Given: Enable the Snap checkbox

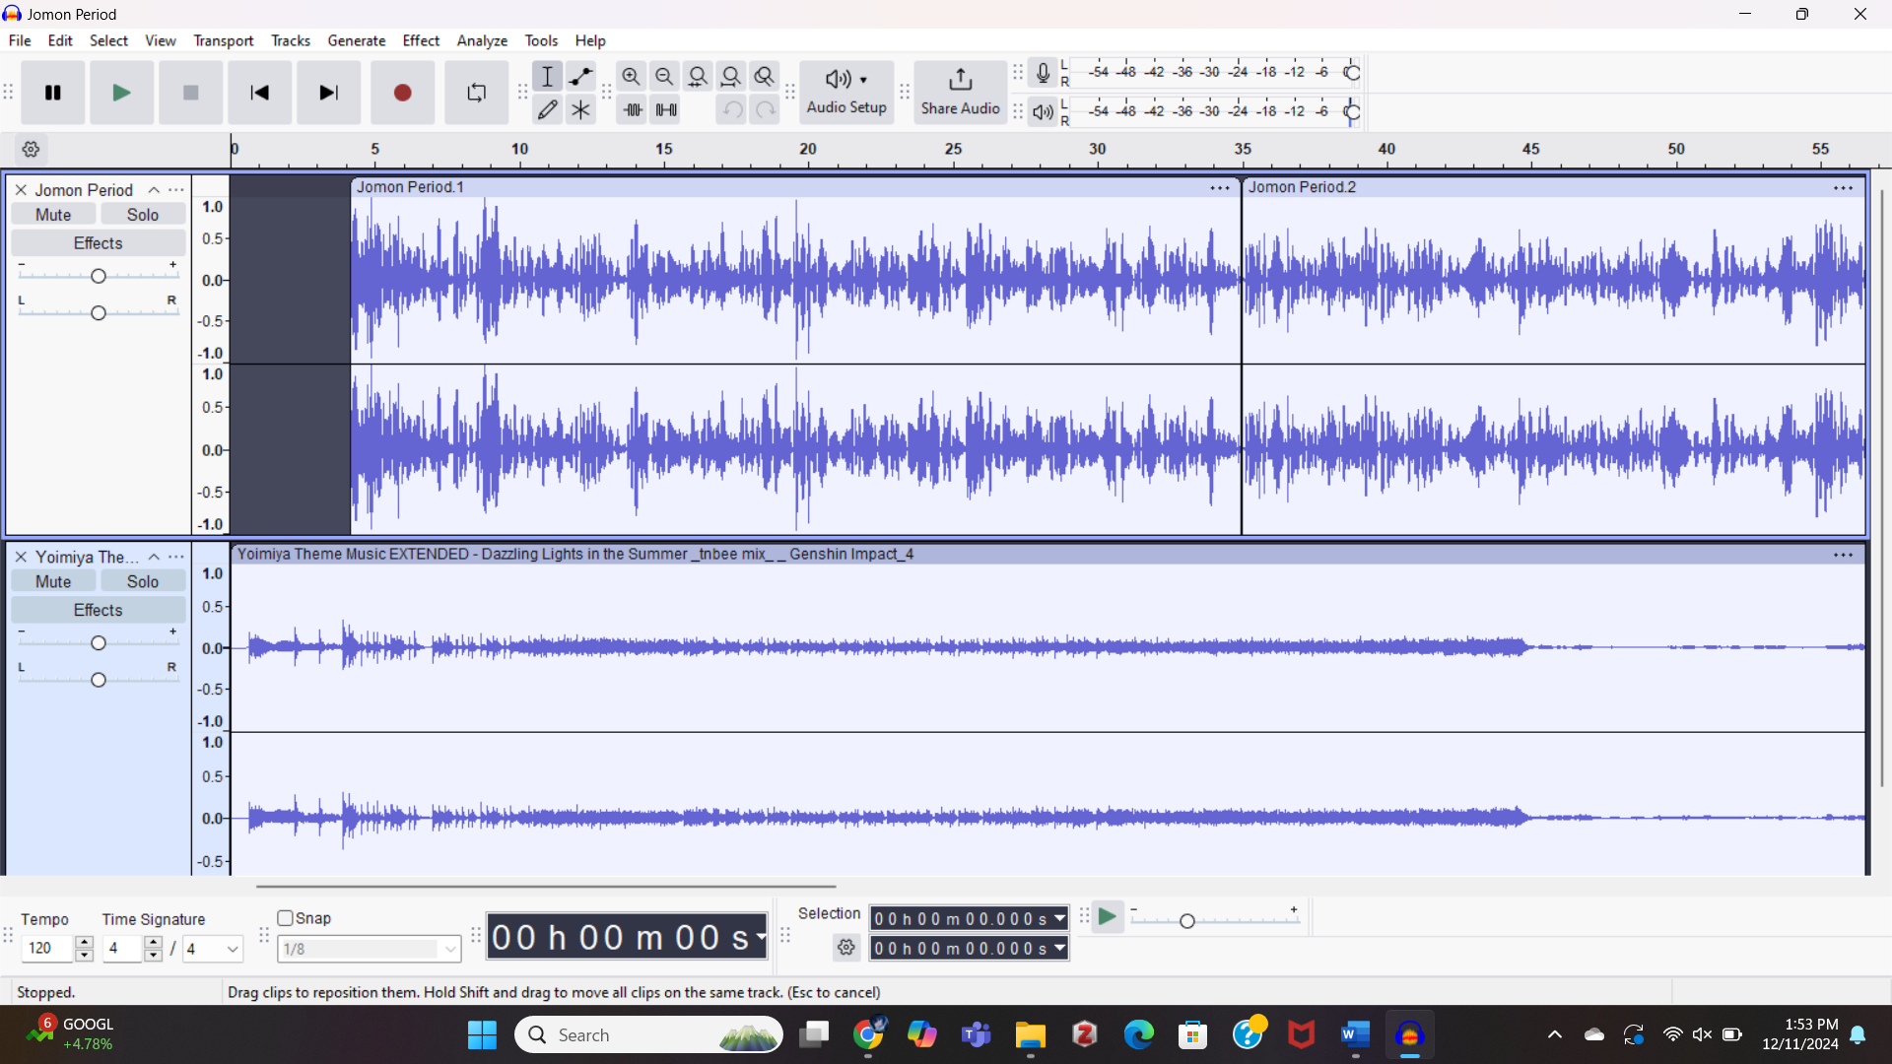Looking at the screenshot, I should [286, 918].
